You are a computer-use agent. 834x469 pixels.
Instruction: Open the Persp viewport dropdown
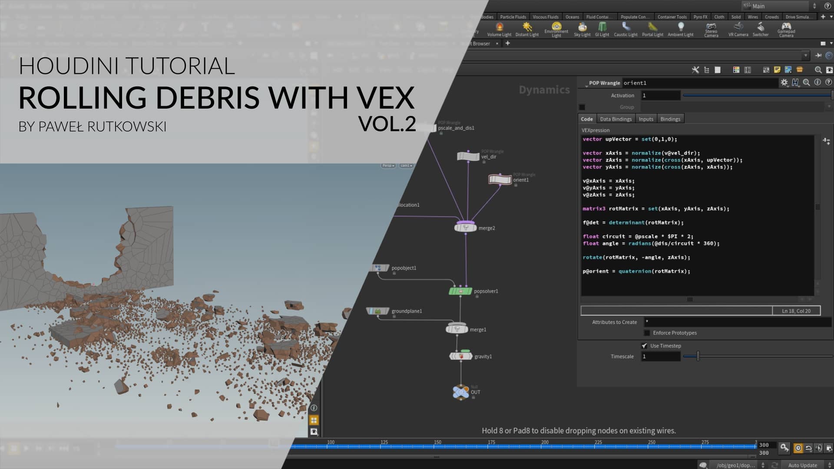coord(388,165)
